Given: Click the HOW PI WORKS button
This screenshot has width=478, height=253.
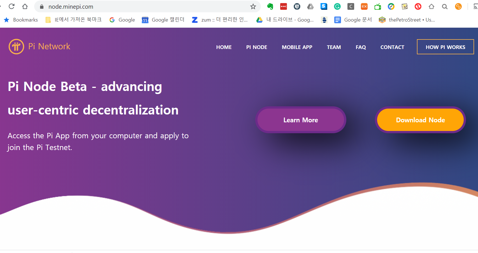Looking at the screenshot, I should tap(445, 47).
